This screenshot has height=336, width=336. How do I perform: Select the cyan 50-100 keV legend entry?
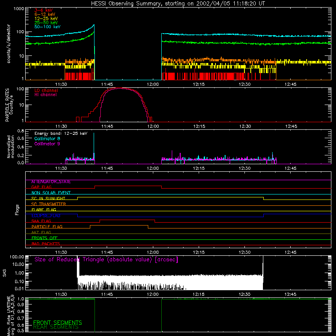point(47,27)
